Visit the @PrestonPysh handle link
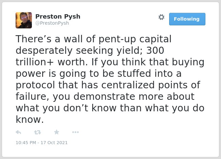Screen dimensions: 221x159 52,23
